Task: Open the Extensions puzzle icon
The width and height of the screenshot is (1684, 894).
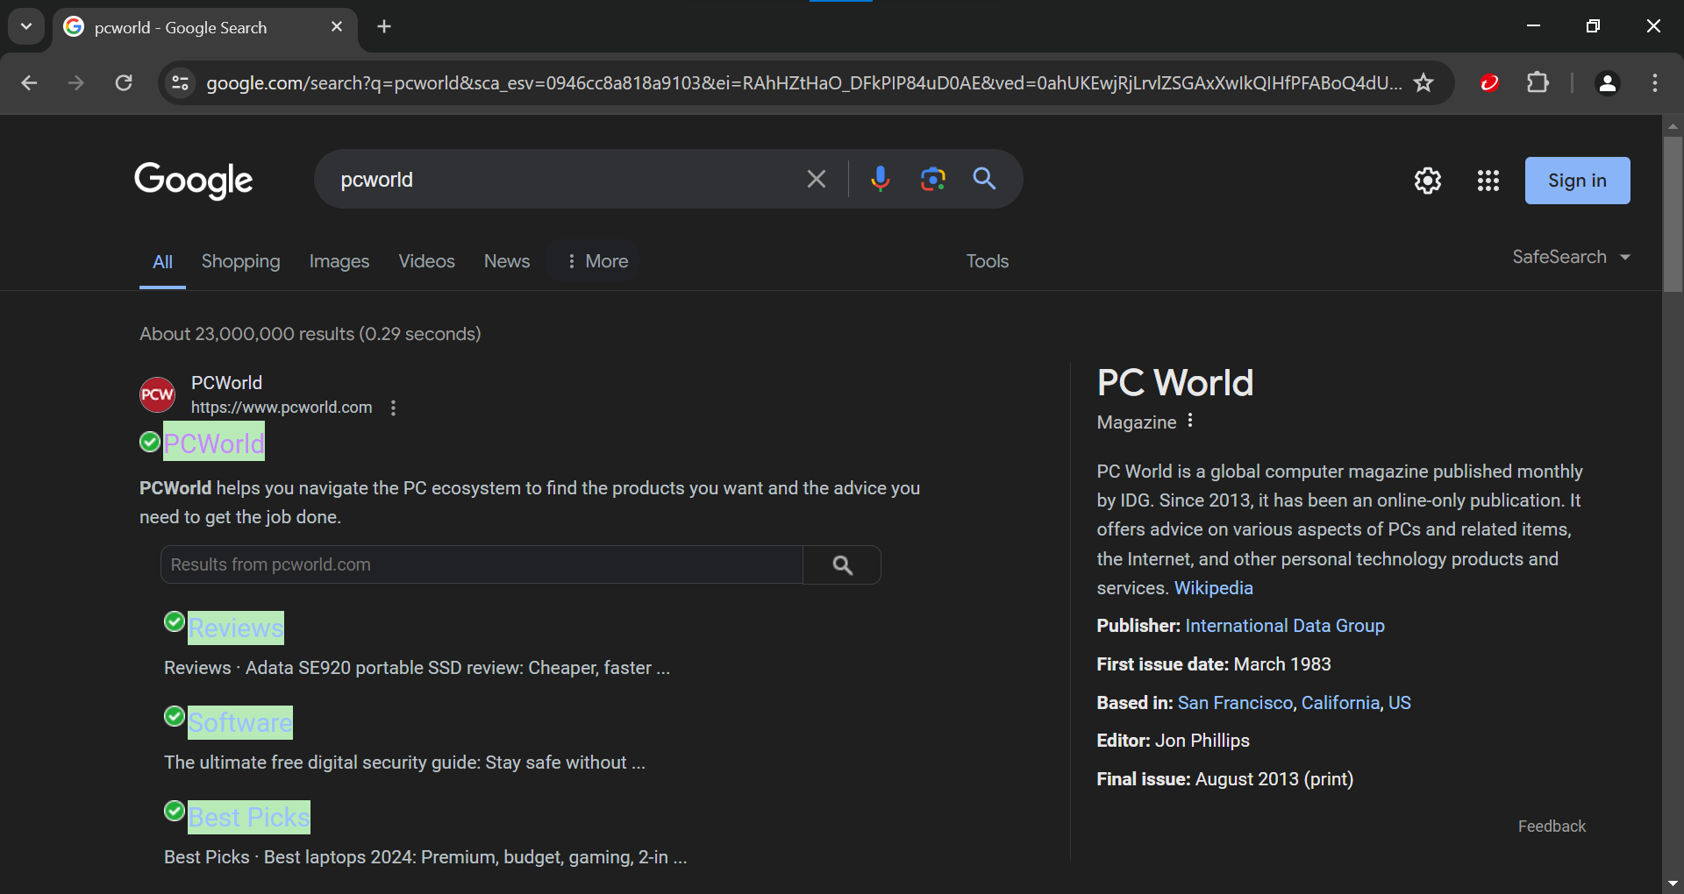Action: point(1538,83)
